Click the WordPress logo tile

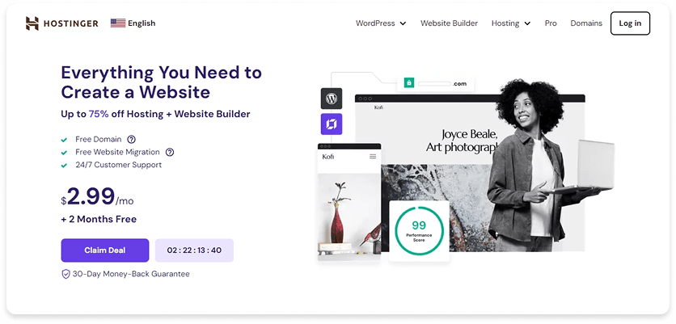pos(331,99)
